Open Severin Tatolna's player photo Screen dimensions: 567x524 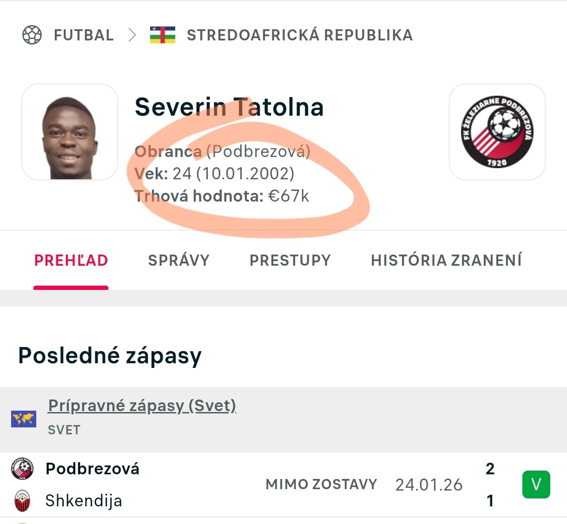pyautogui.click(x=70, y=132)
